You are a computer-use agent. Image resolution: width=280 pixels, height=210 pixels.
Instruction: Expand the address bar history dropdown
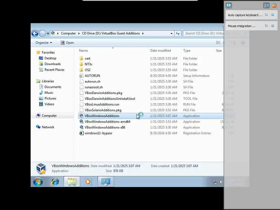(171, 33)
